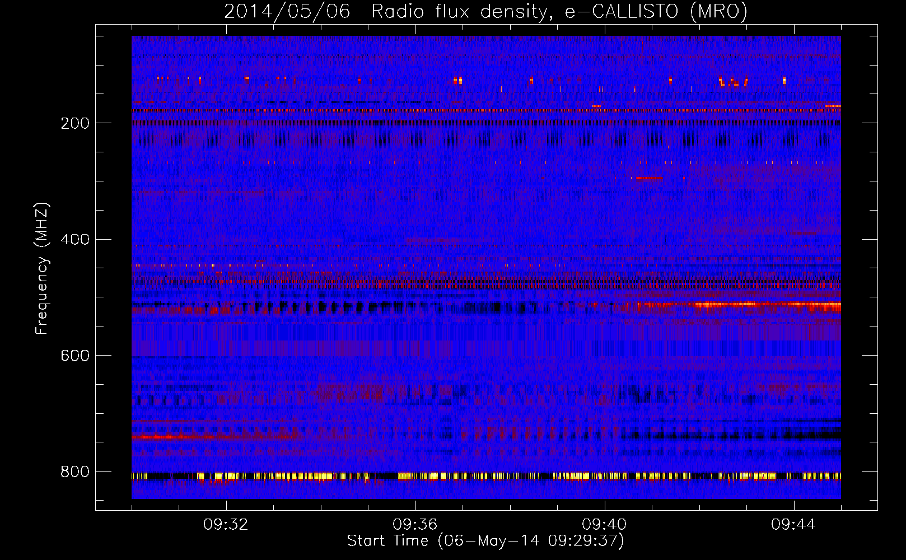Screen dimensions: 906x560
Task: Click the 600 frequency tick label
Action: click(x=74, y=356)
